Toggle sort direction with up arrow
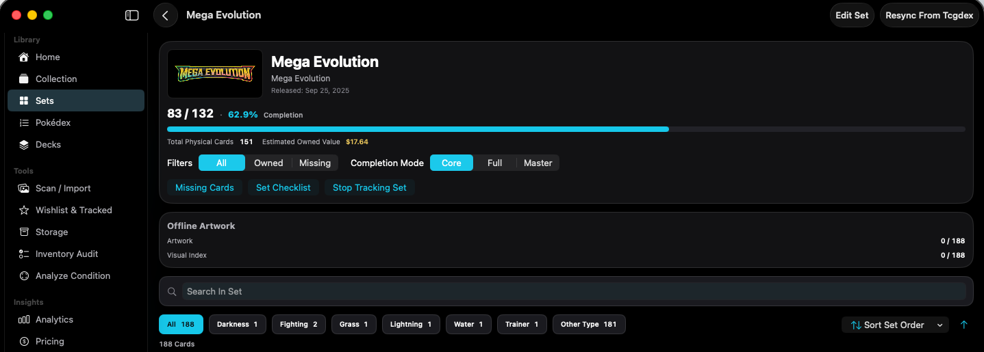 (x=964, y=325)
